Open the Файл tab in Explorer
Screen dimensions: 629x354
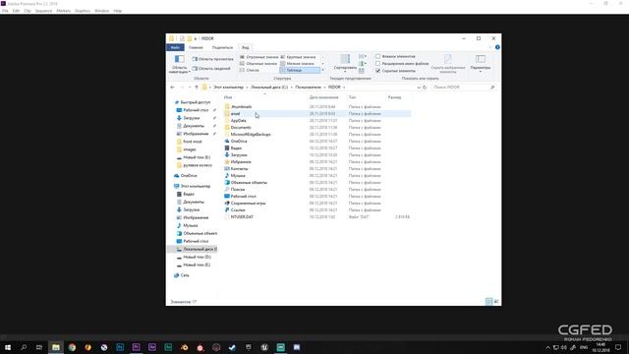[x=175, y=47]
